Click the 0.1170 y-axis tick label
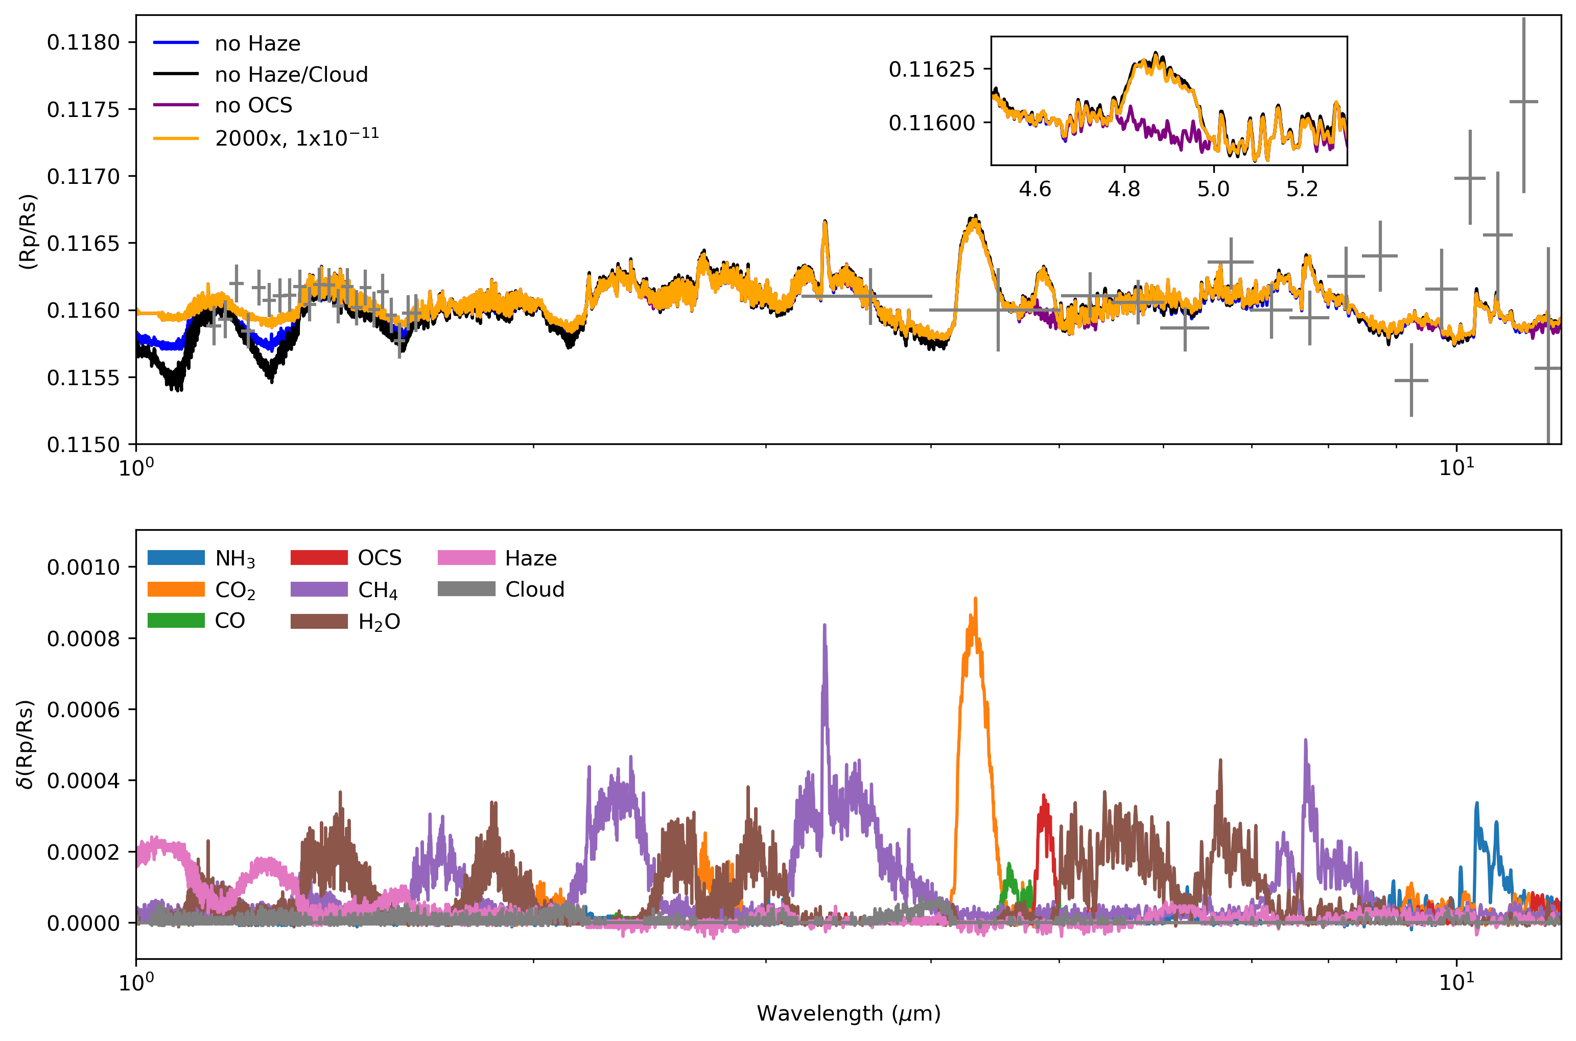This screenshot has height=1041, width=1576. pyautogui.click(x=84, y=177)
